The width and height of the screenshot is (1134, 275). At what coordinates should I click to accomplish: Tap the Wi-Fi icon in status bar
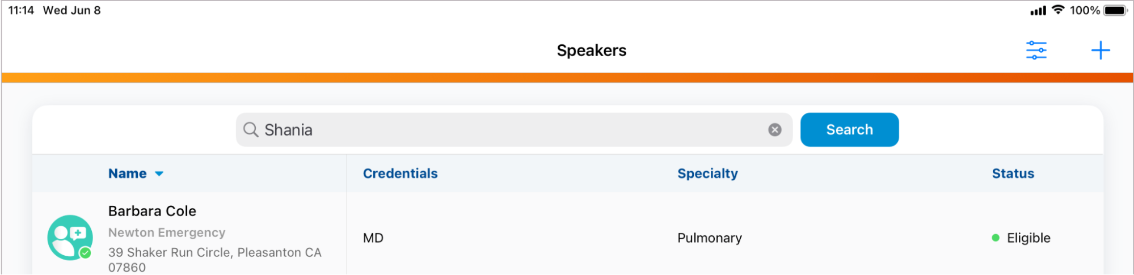(x=1057, y=10)
